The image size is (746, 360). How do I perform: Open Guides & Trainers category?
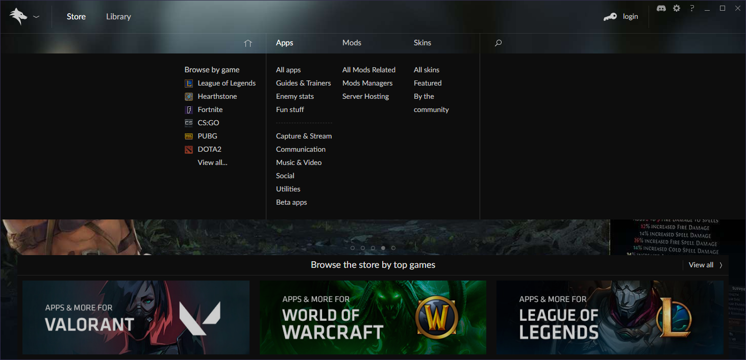pyautogui.click(x=304, y=83)
